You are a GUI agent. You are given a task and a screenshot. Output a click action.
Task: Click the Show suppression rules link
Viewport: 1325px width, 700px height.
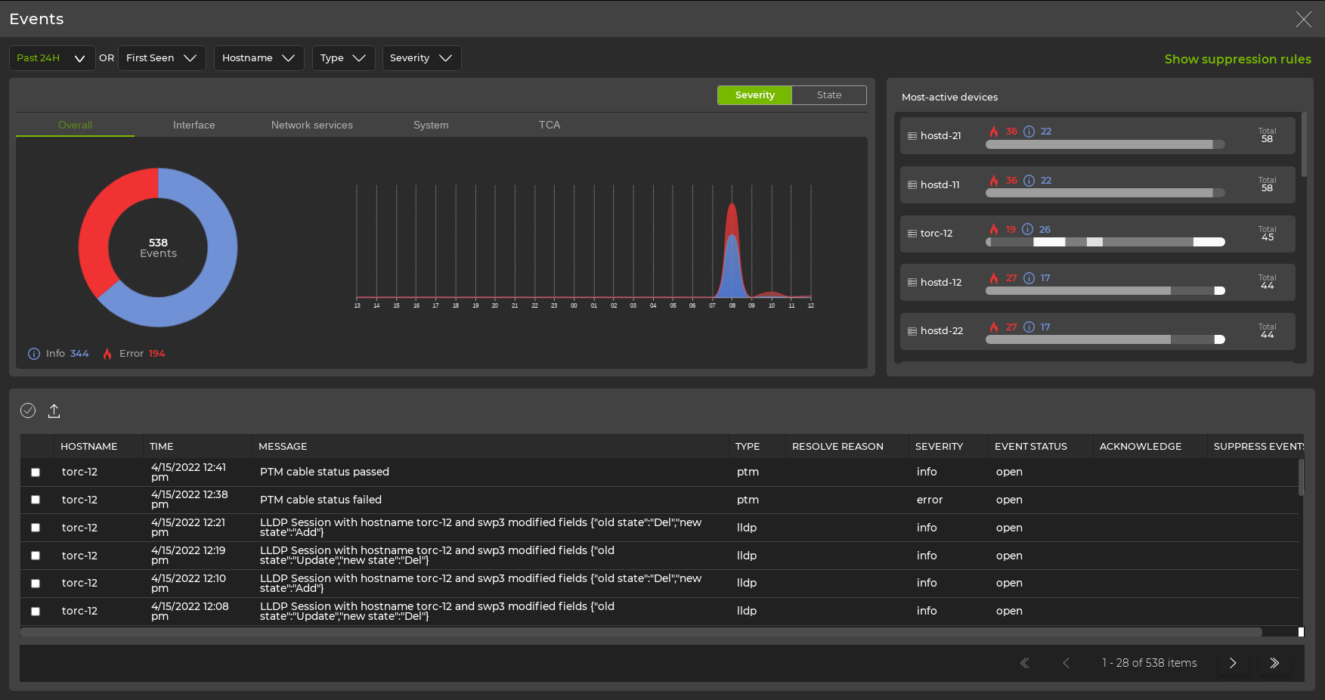pyautogui.click(x=1237, y=59)
